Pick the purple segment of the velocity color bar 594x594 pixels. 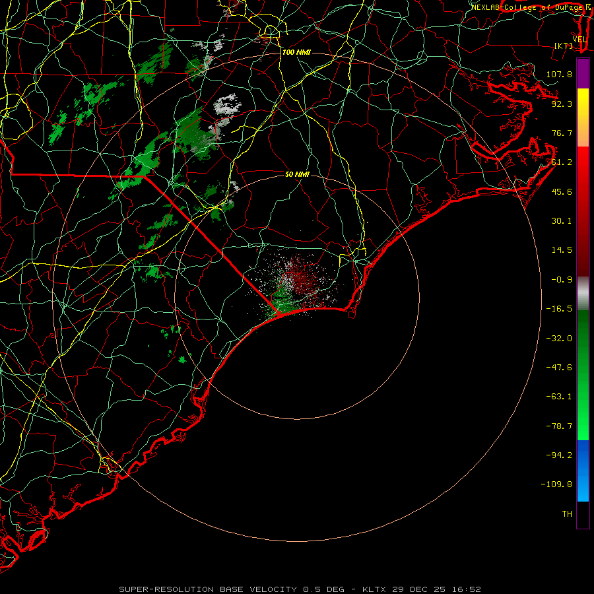pyautogui.click(x=583, y=73)
